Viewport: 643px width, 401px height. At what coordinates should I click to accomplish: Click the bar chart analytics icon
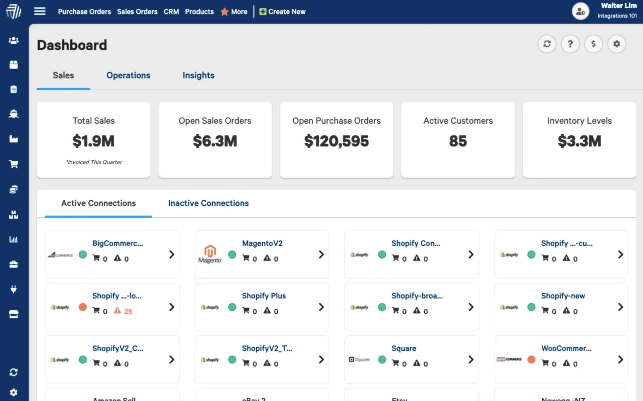[13, 239]
